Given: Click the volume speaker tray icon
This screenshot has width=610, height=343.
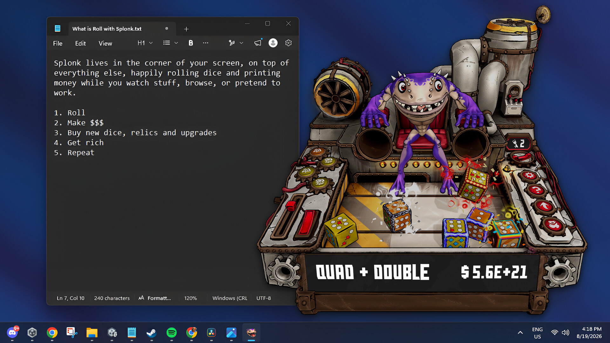Looking at the screenshot, I should click(x=566, y=333).
